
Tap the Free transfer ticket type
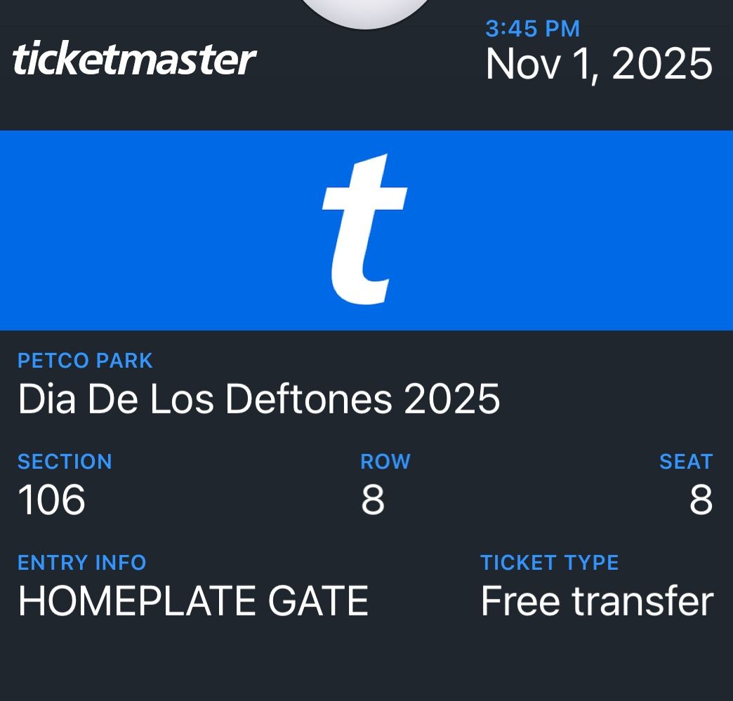pyautogui.click(x=597, y=601)
